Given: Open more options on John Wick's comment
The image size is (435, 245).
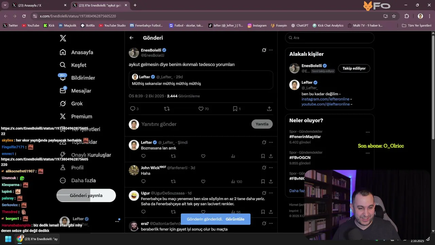Looking at the screenshot, I should (271, 167).
